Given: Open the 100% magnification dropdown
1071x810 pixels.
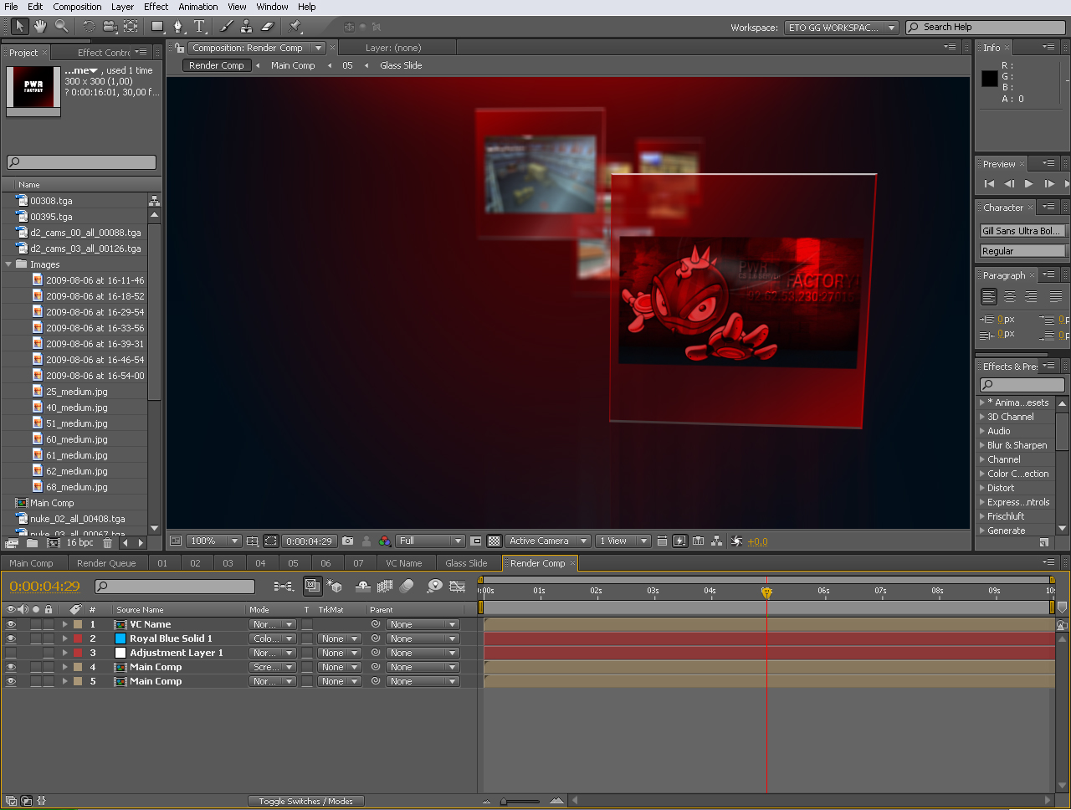Looking at the screenshot, I should pos(214,541).
